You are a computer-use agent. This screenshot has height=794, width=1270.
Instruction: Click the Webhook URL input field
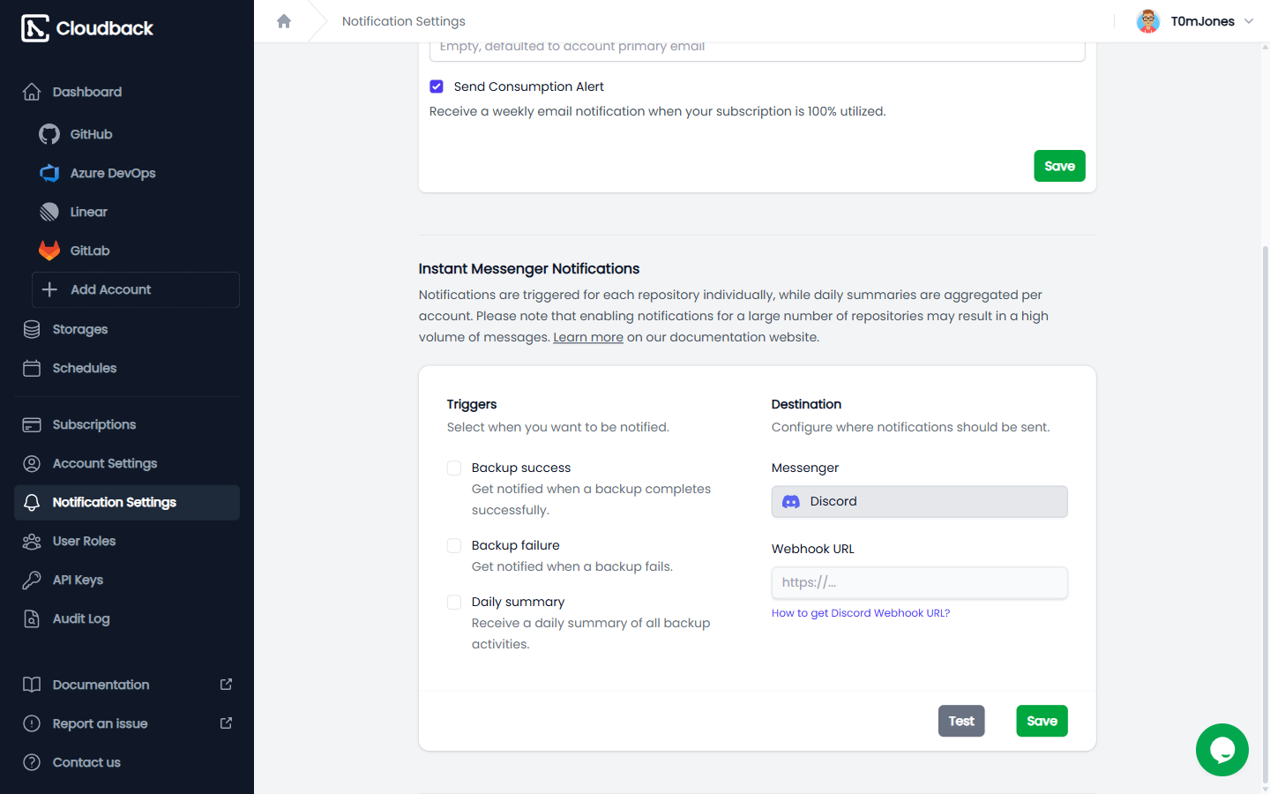920,582
